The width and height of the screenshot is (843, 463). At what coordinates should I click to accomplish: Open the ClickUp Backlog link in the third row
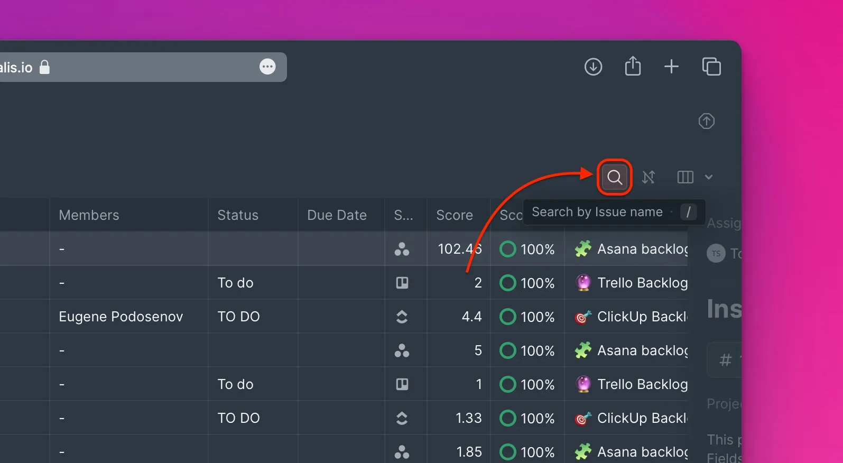pyautogui.click(x=641, y=317)
